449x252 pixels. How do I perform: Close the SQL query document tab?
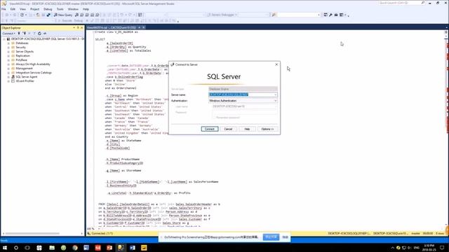pyautogui.click(x=143, y=27)
